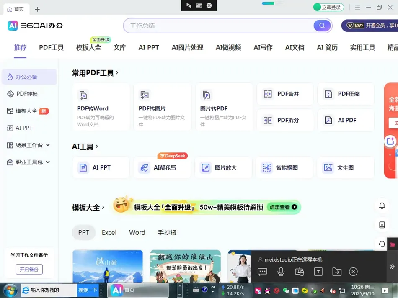Click the file transfer icon in remote panel
The width and height of the screenshot is (398, 298).
click(337, 272)
